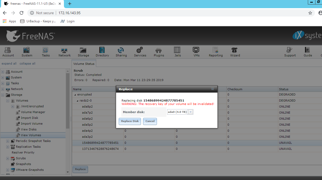322x180 pixels.
Task: Open the Guide toolbar icon
Action: pos(308,52)
